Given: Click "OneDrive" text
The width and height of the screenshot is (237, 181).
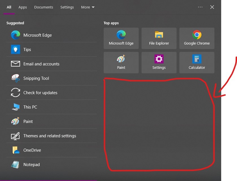Looking at the screenshot, I should [x=32, y=150].
